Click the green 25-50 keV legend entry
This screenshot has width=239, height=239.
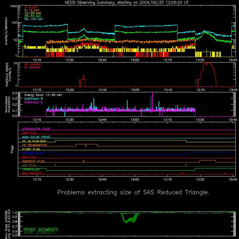coord(33,16)
